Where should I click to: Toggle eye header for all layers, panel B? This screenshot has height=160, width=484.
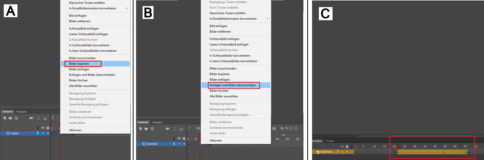[x=179, y=139]
